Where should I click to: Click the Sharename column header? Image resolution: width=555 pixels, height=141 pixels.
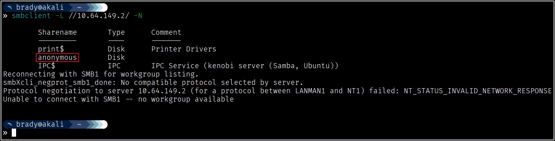pos(57,32)
